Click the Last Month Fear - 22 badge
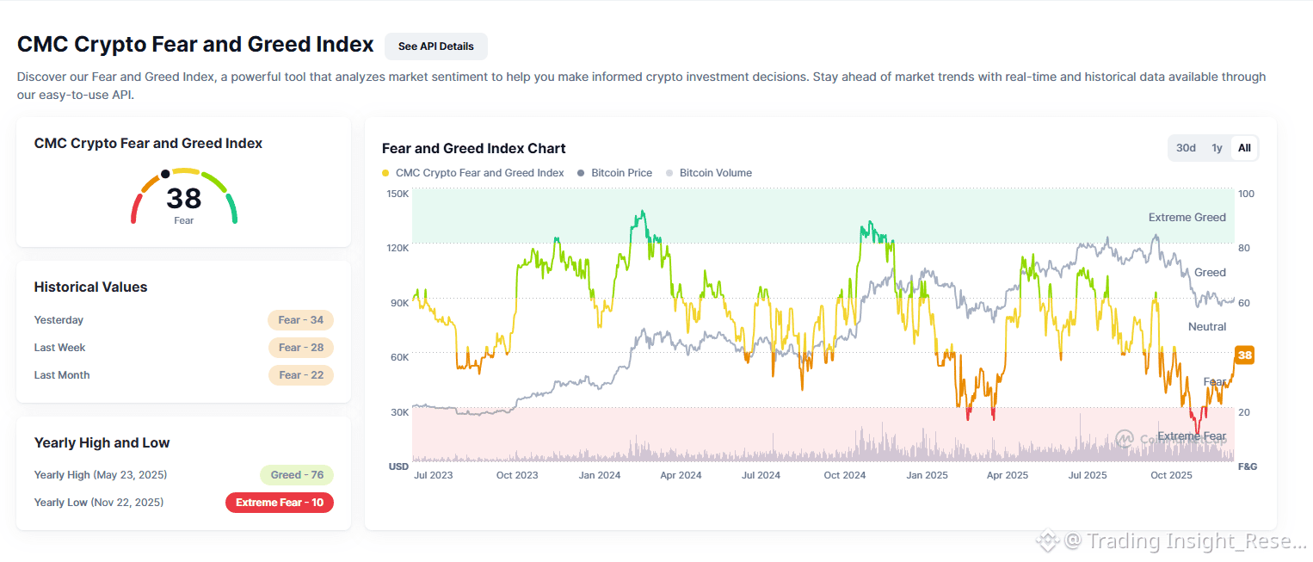 pyautogui.click(x=300, y=375)
